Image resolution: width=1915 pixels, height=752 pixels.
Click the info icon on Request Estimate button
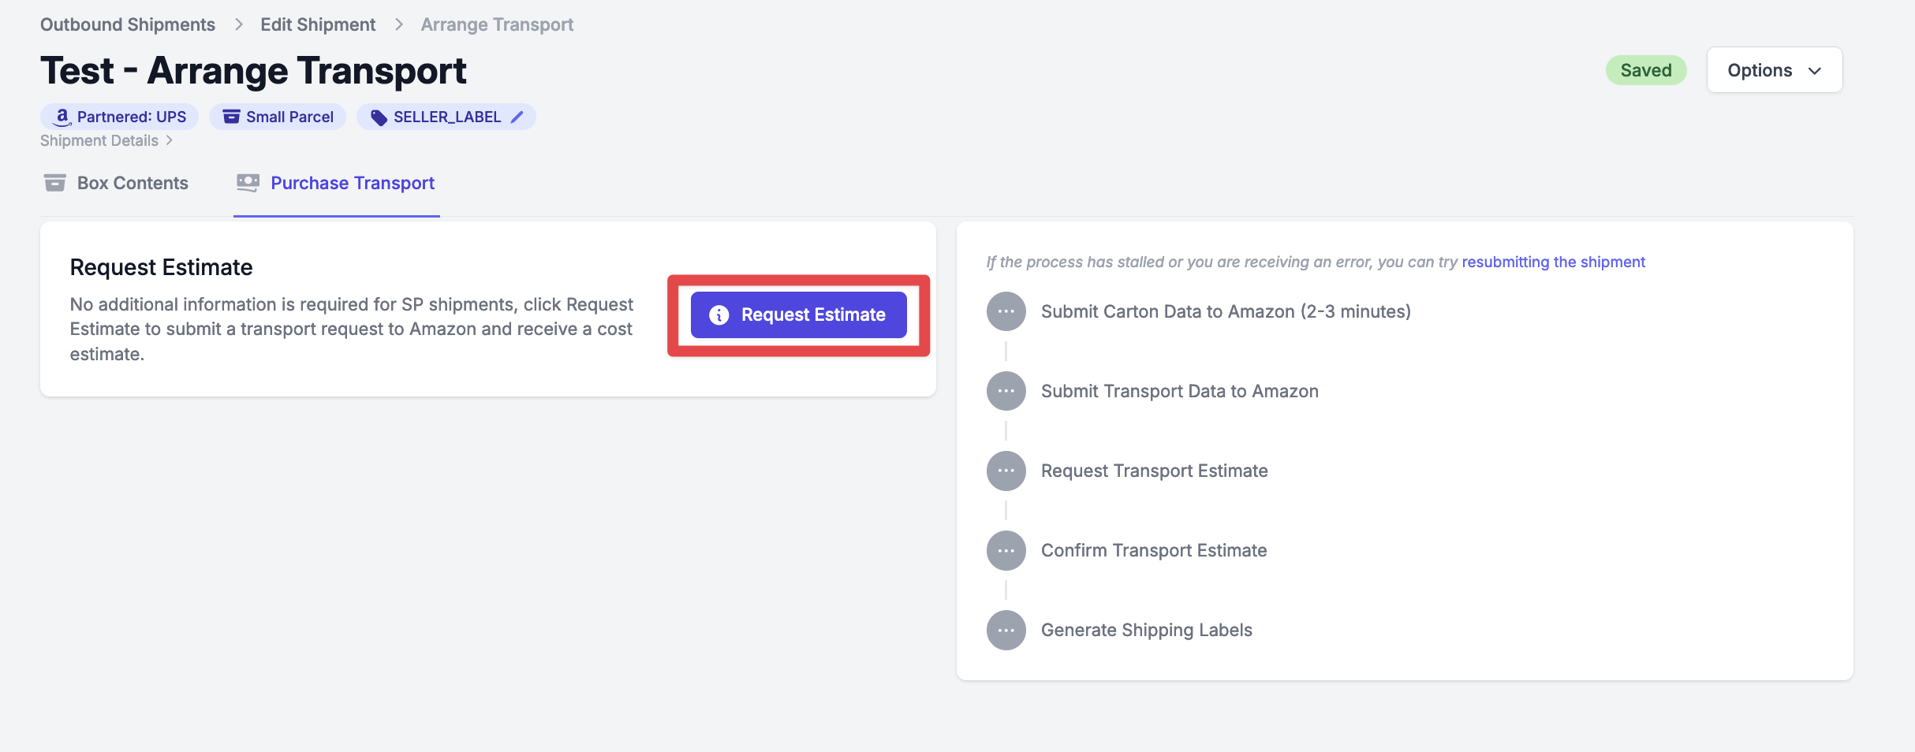[x=719, y=315]
